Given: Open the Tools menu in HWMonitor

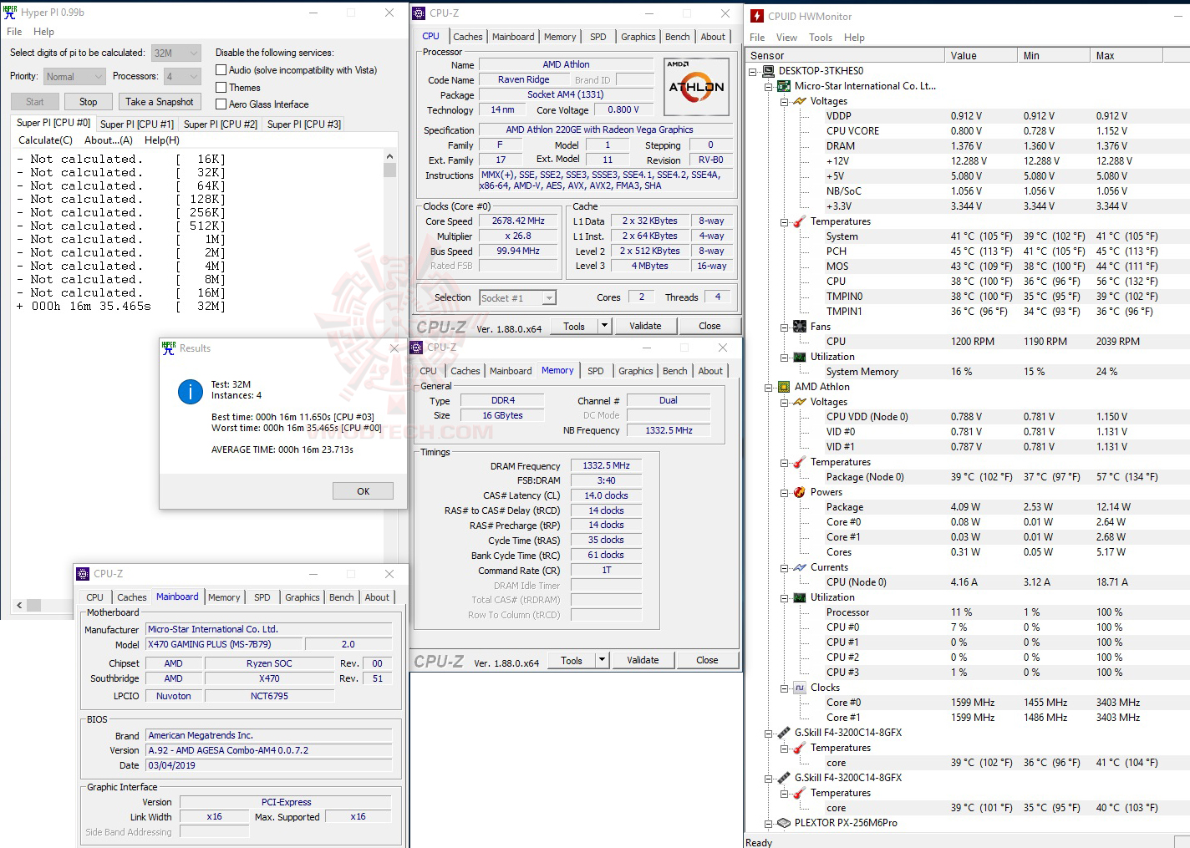Looking at the screenshot, I should (x=821, y=38).
